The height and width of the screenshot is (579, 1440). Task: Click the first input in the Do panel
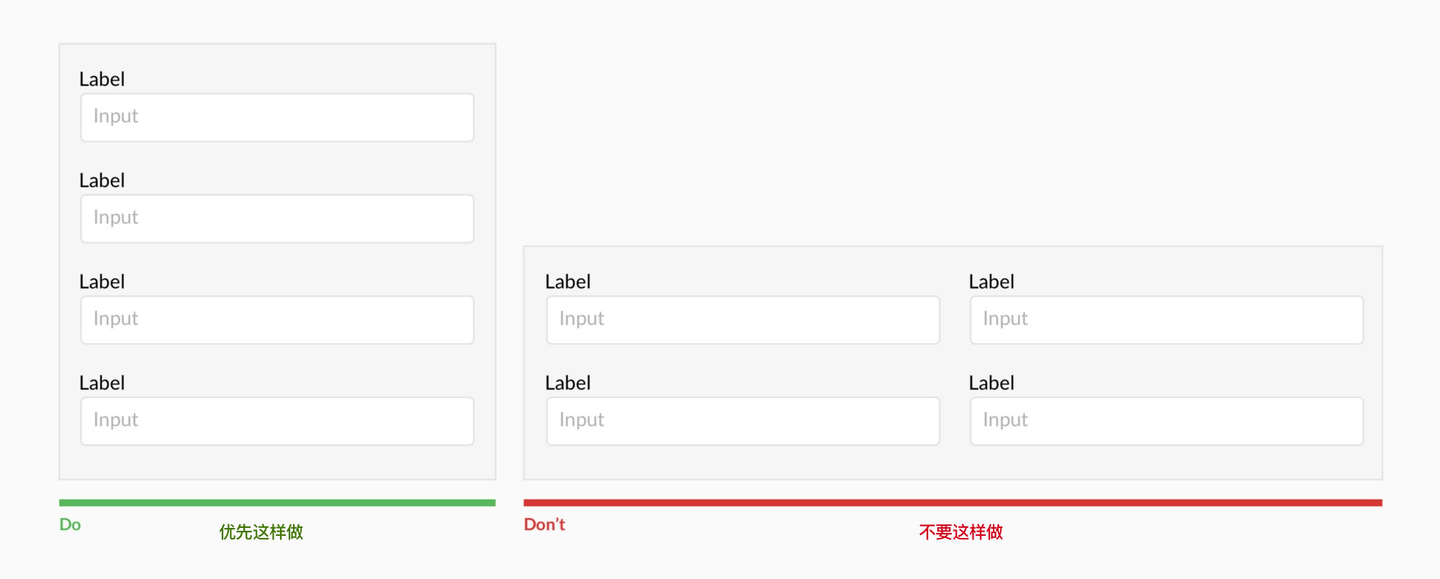click(x=277, y=117)
